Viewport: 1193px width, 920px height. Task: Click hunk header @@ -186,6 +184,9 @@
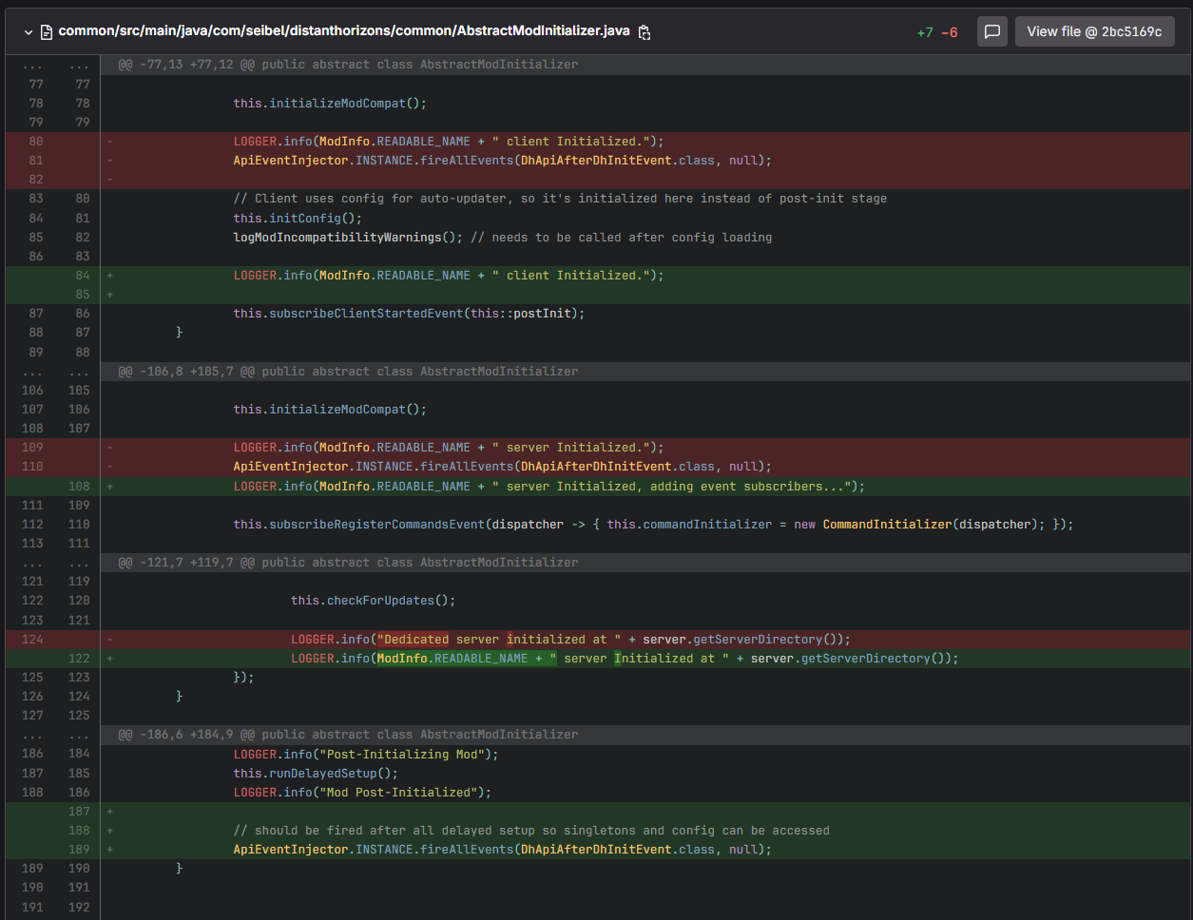(347, 735)
